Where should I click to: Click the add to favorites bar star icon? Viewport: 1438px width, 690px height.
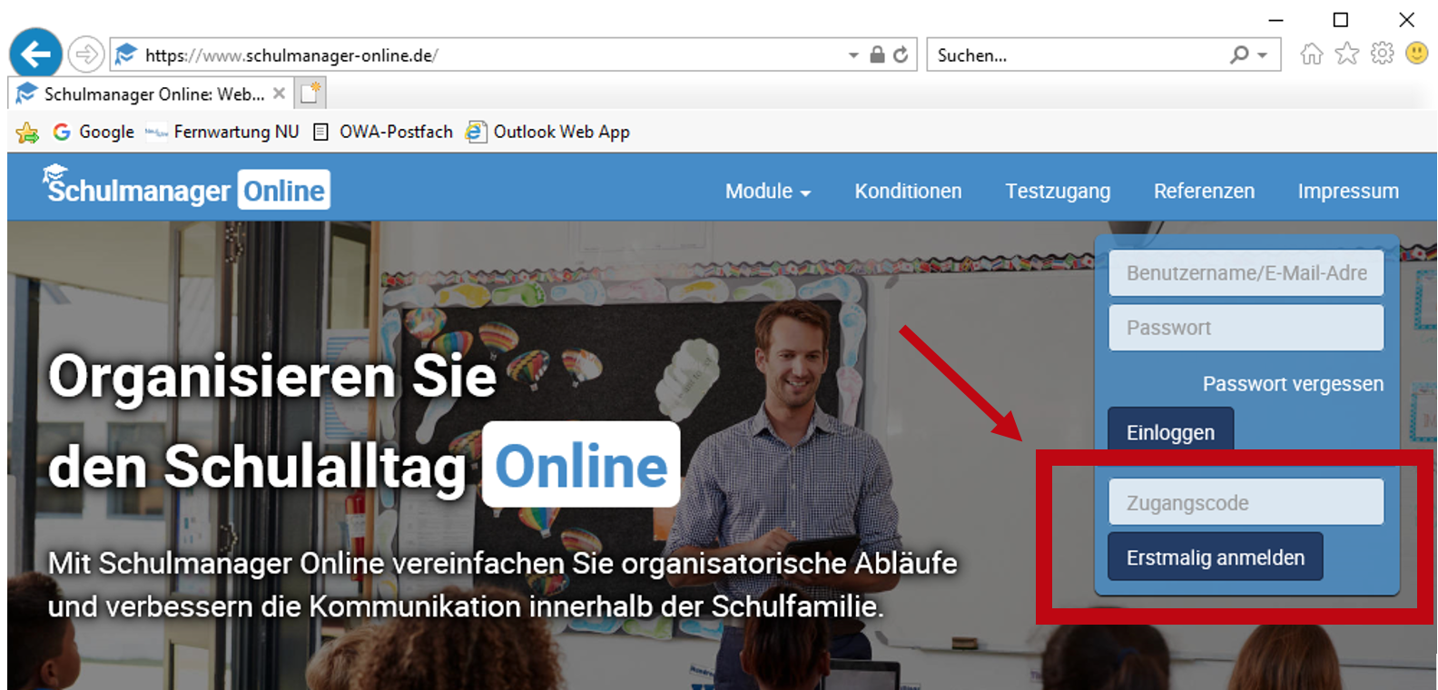coord(27,133)
